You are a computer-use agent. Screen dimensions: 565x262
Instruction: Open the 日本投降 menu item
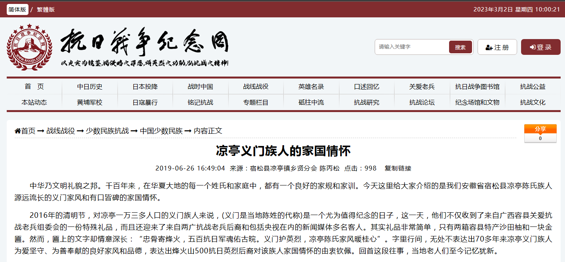click(145, 87)
